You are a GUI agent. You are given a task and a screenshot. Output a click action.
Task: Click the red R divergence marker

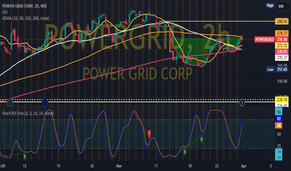pos(149,133)
